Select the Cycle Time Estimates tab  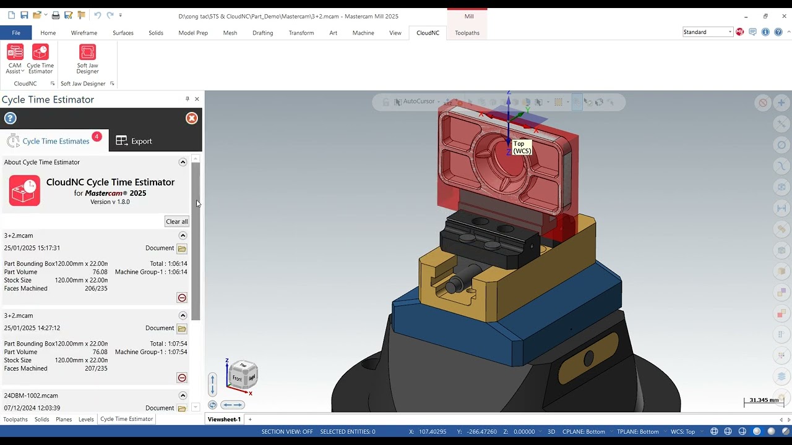[x=56, y=141]
